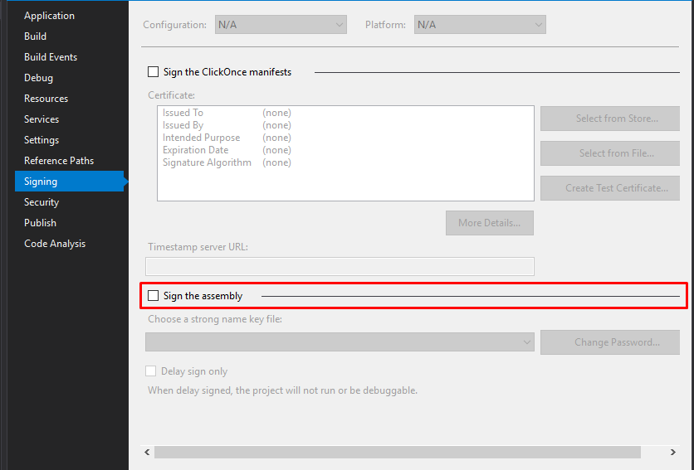Expand the Configuration dropdown
The height and width of the screenshot is (470, 694).
281,25
